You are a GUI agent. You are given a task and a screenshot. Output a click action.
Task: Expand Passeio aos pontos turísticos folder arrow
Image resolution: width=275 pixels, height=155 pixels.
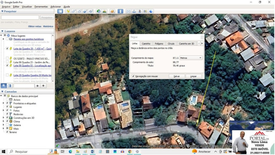point(3,39)
